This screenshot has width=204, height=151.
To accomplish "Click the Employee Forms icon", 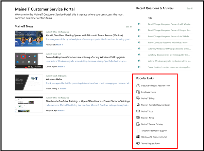I will [x=138, y=92].
